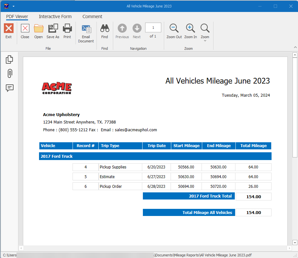The image size is (298, 258).
Task: Open the Find tool
Action: 104,31
